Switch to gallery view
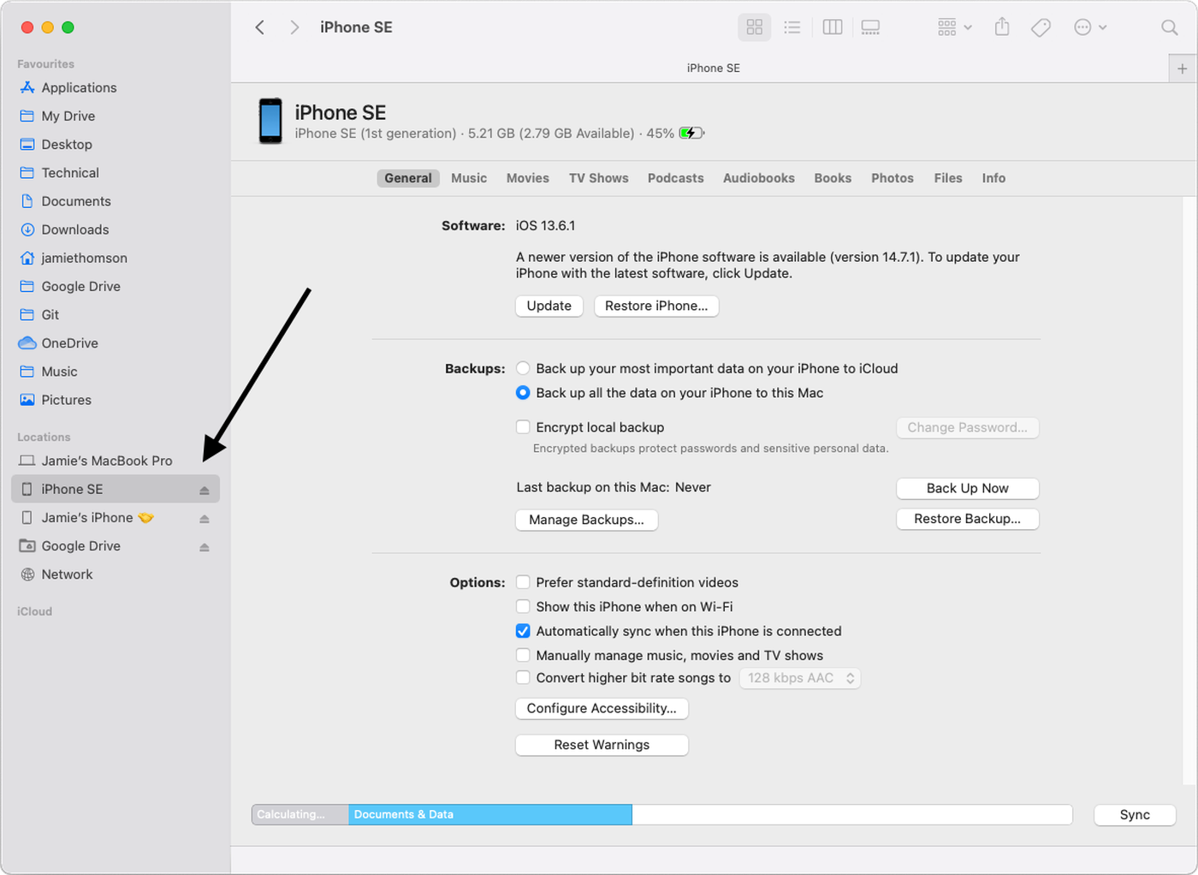Screen dimensions: 1198x875 [x=870, y=27]
